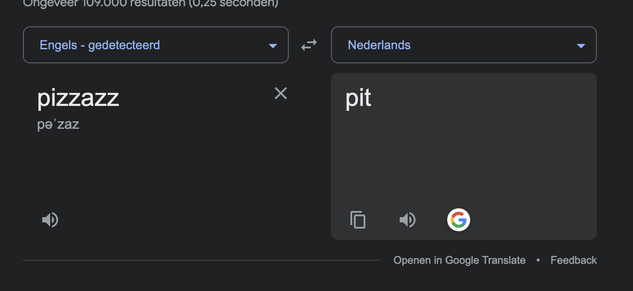Screen dimensions: 633x291
Task: Follow the "Openen in Google Translate" link
Action: 459,260
